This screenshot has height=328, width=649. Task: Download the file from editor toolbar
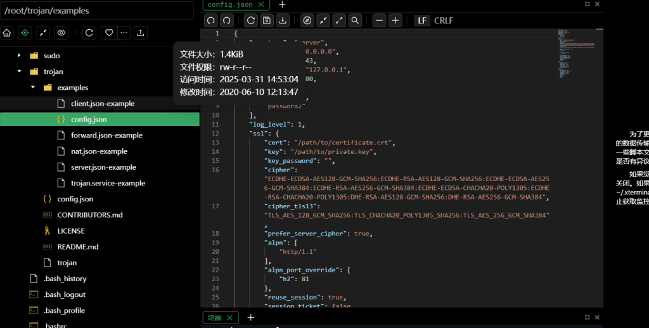[283, 21]
